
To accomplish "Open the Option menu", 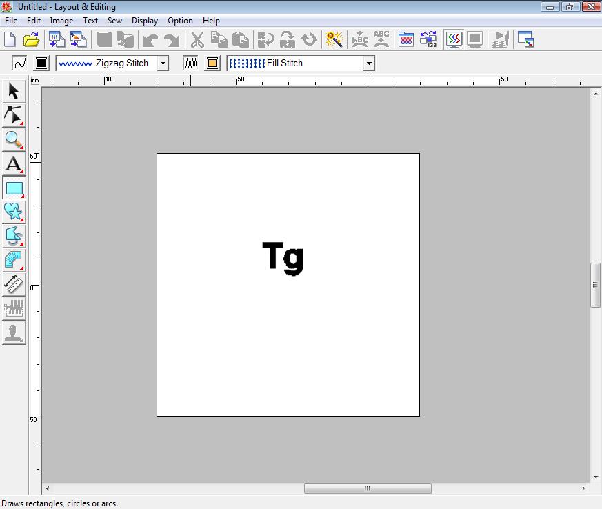I will [180, 21].
